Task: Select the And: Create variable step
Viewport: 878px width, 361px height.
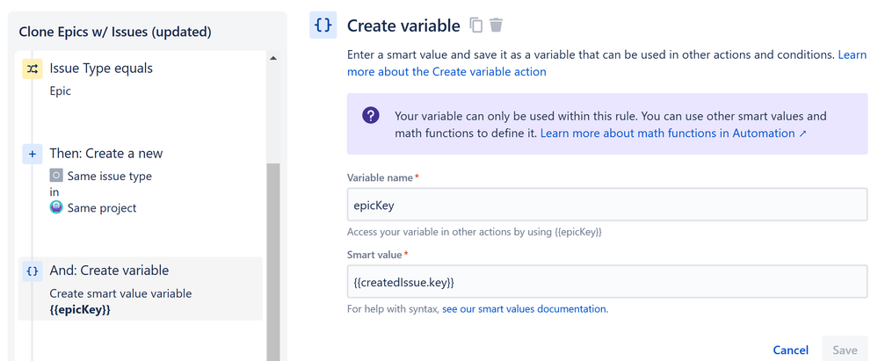Action: pyautogui.click(x=109, y=271)
